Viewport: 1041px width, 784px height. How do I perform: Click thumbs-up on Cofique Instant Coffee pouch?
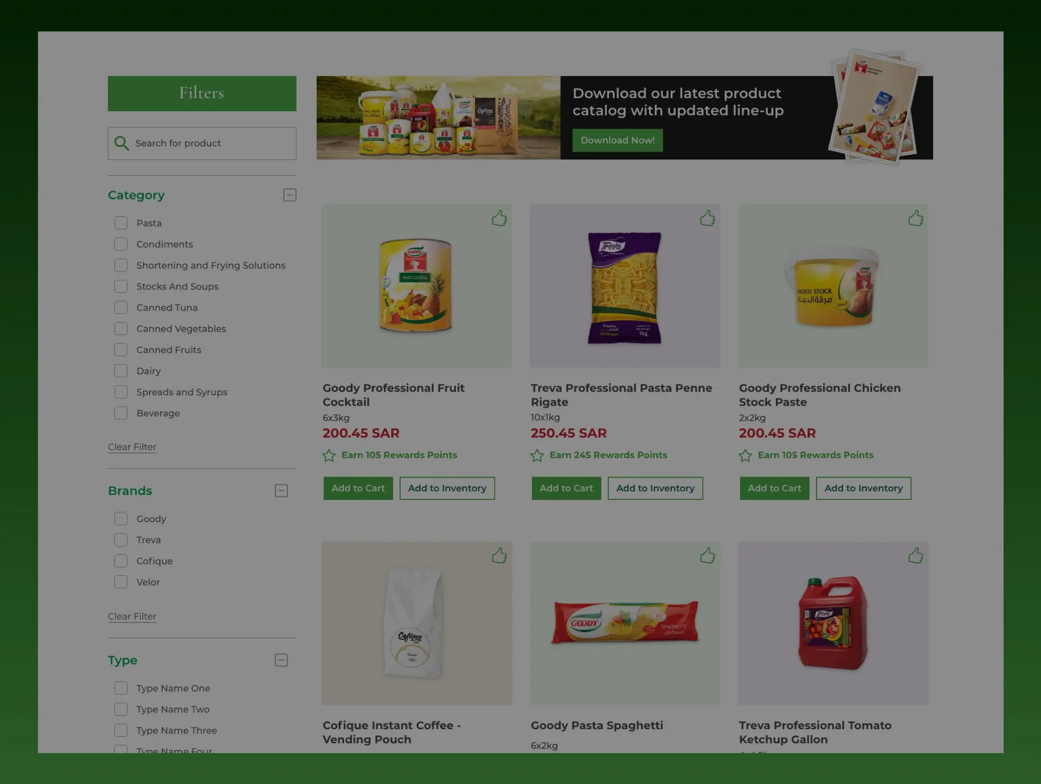coord(499,555)
